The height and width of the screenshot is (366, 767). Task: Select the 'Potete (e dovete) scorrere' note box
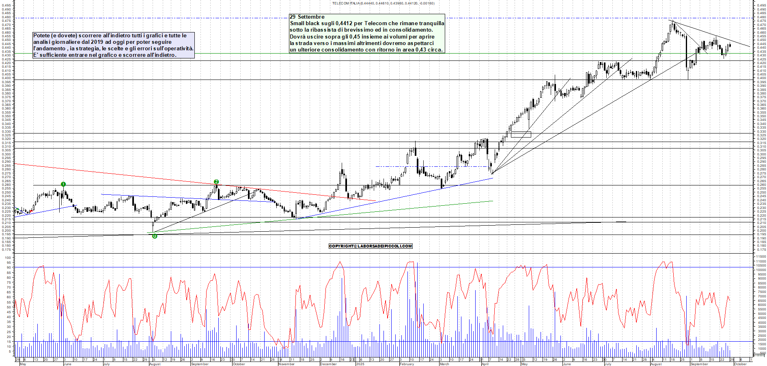pos(114,45)
